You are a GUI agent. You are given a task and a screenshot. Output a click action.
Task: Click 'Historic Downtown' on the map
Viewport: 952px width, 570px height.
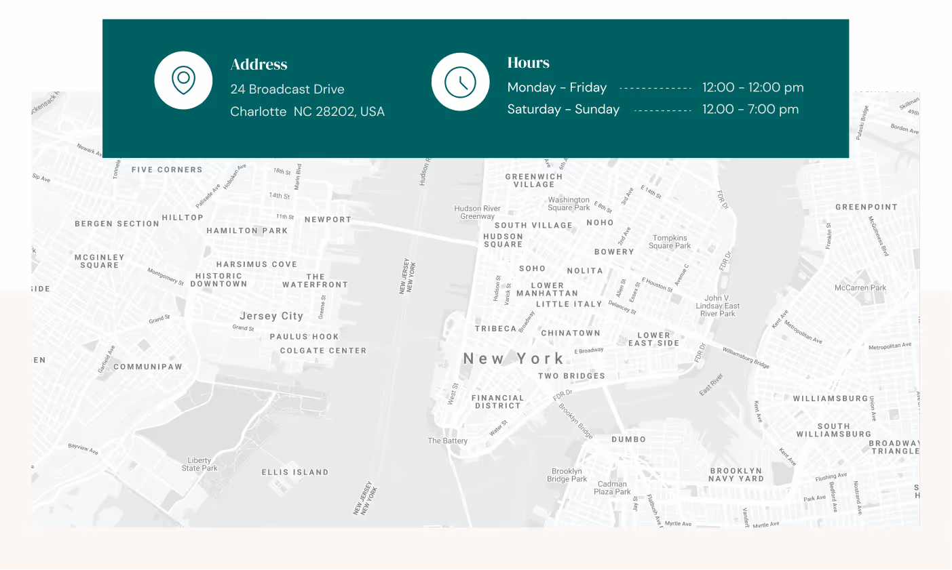[218, 280]
